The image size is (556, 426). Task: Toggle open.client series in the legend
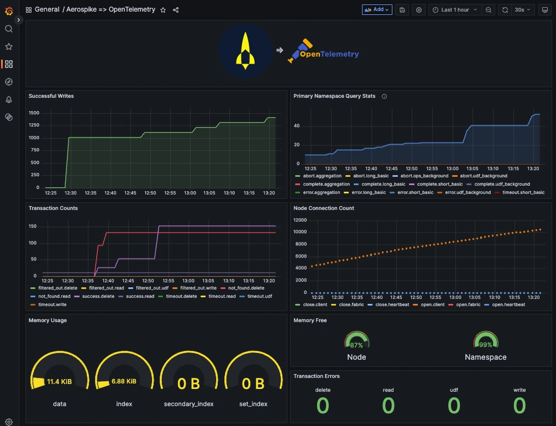click(432, 304)
